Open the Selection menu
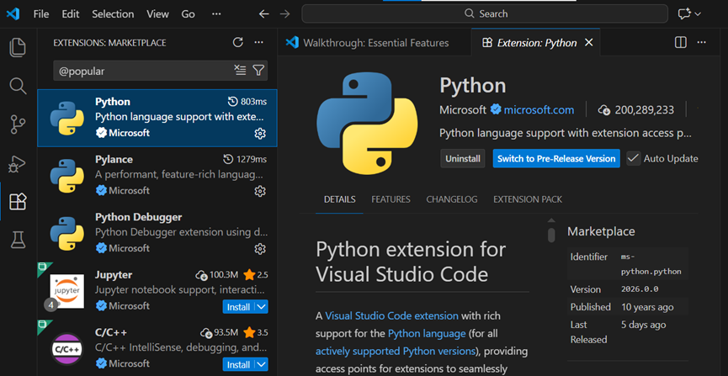This screenshot has height=376, width=728. [113, 13]
